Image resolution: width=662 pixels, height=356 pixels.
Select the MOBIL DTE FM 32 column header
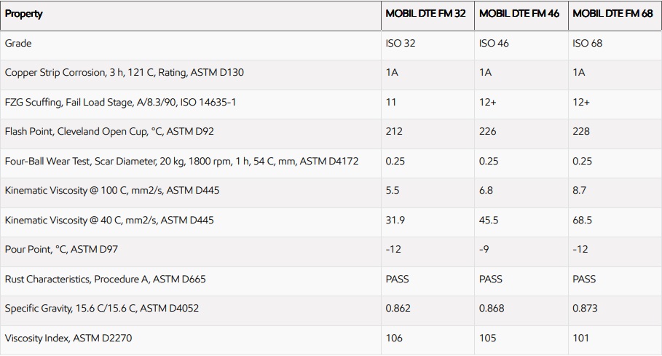pyautogui.click(x=426, y=14)
